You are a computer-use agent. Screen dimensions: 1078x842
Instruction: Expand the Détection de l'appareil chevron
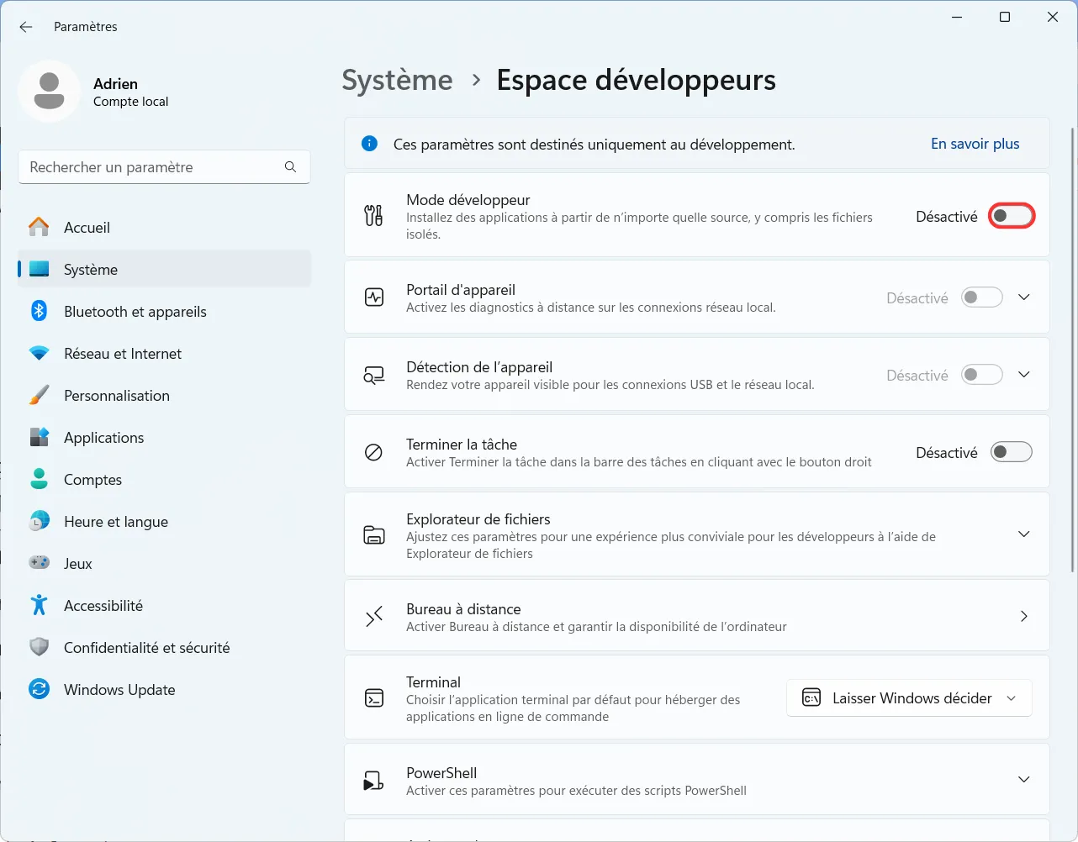tap(1023, 375)
